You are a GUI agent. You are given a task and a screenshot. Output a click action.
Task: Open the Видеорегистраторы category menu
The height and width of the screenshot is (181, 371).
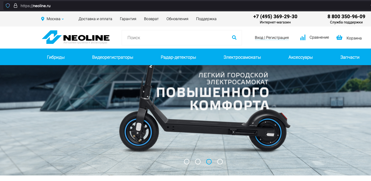(x=112, y=57)
